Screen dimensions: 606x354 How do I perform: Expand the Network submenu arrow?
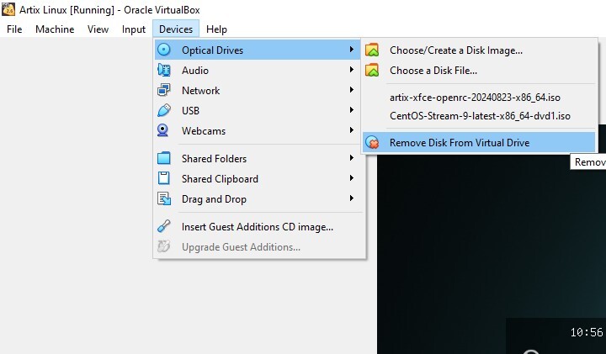[x=351, y=90]
